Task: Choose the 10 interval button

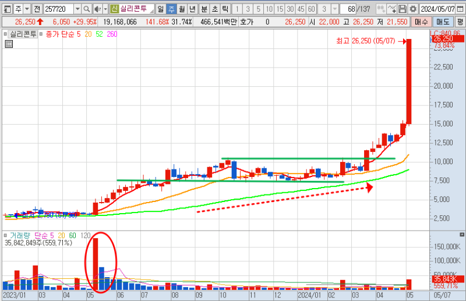Action: coord(269,9)
